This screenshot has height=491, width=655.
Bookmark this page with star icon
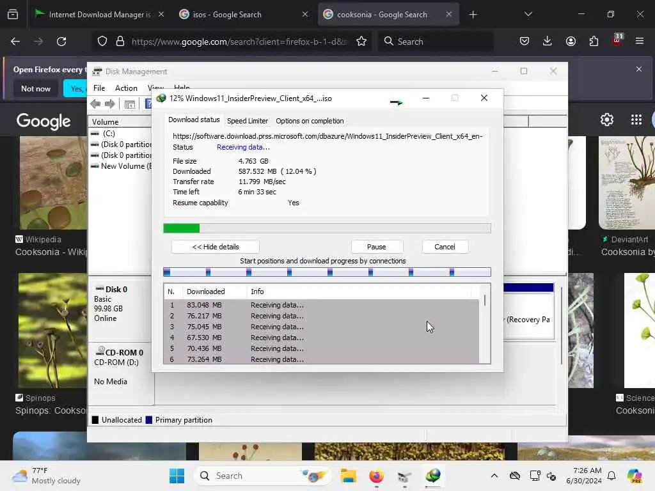(x=361, y=42)
